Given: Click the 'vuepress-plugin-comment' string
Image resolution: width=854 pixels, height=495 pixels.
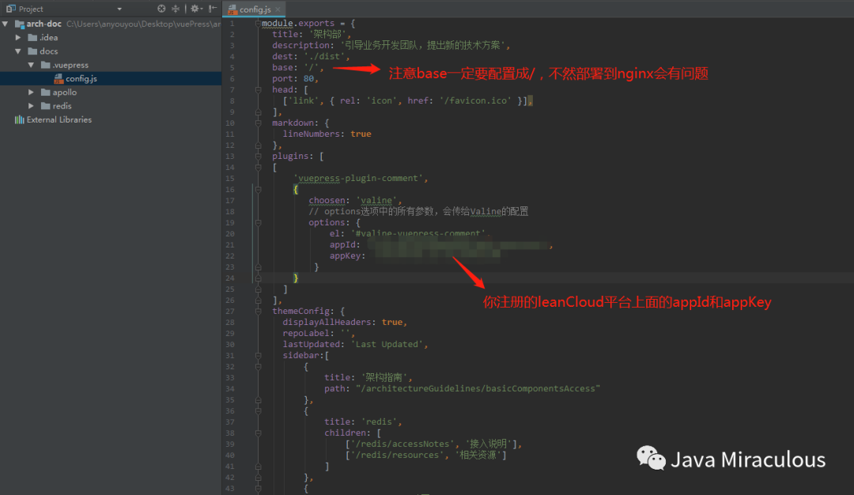Looking at the screenshot, I should [360, 179].
